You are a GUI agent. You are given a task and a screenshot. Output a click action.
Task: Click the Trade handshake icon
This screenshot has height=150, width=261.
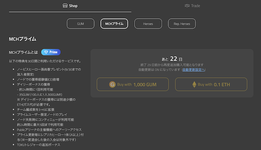(x=187, y=6)
